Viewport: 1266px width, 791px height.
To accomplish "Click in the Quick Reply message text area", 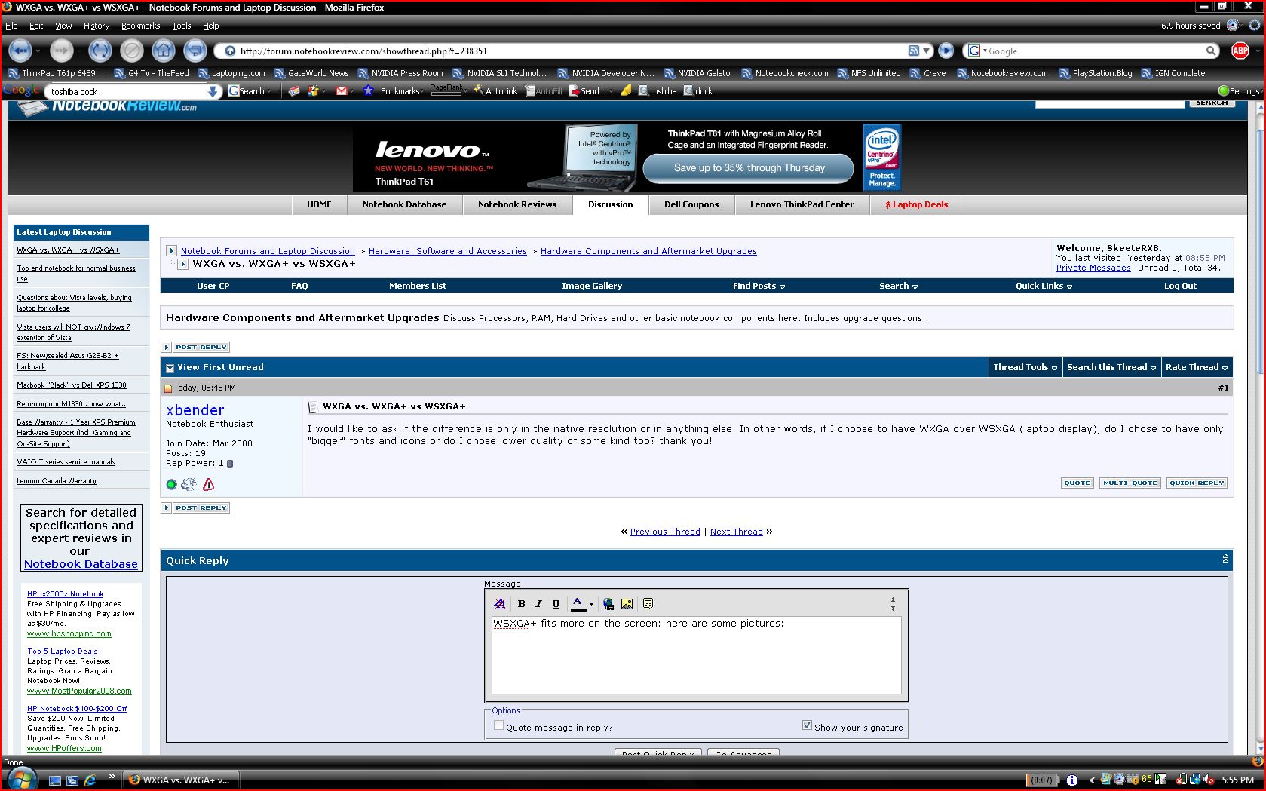I will 696,655.
